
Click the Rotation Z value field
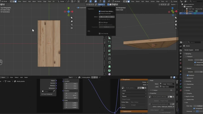click(x=71, y=98)
